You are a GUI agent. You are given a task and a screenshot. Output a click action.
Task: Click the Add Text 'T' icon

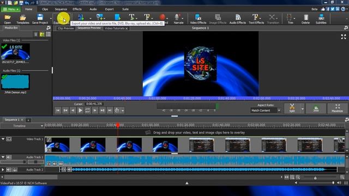click(x=131, y=17)
